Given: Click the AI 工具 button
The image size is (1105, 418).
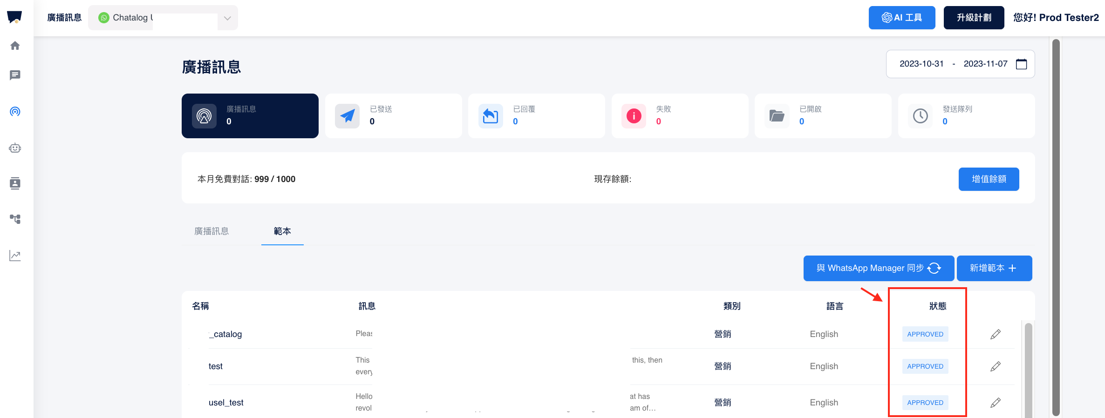Looking at the screenshot, I should click(x=901, y=18).
